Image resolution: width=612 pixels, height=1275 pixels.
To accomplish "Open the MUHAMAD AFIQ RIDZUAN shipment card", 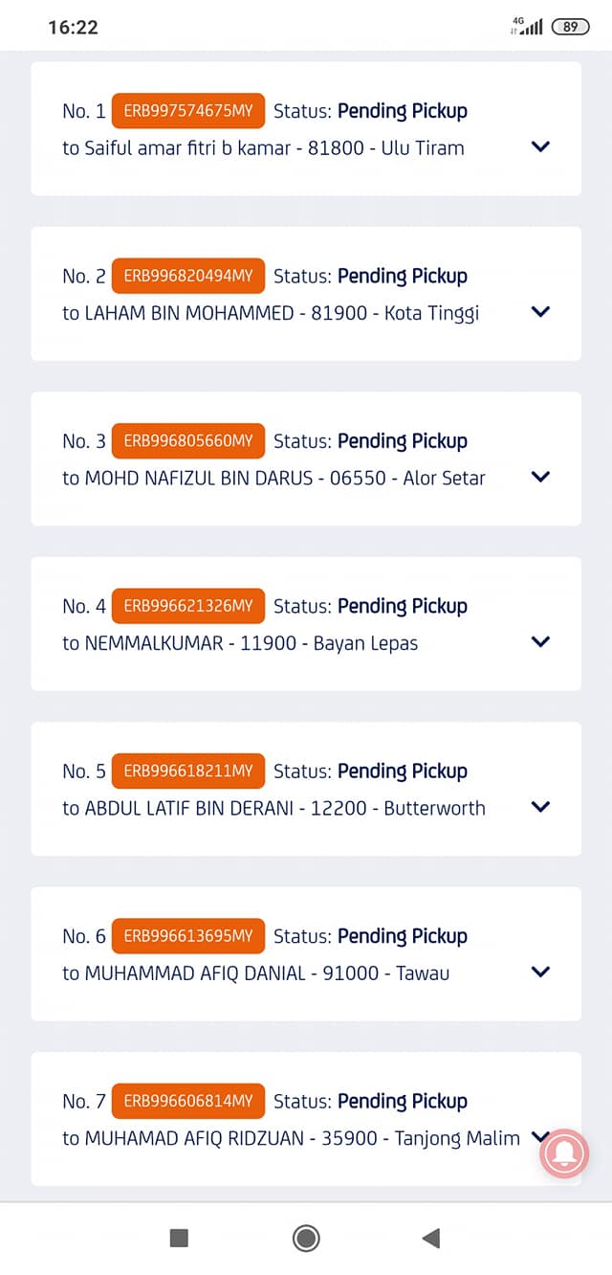I will 306,1119.
